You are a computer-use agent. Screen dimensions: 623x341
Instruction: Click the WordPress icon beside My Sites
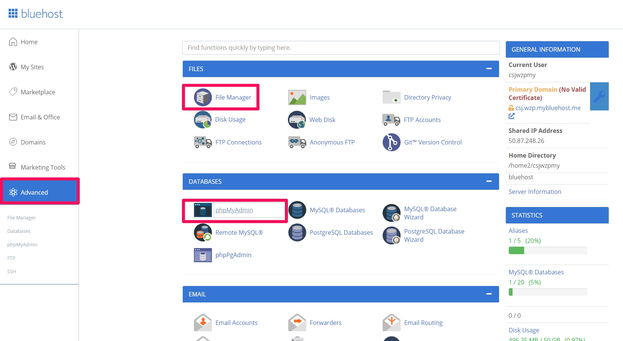coord(13,67)
